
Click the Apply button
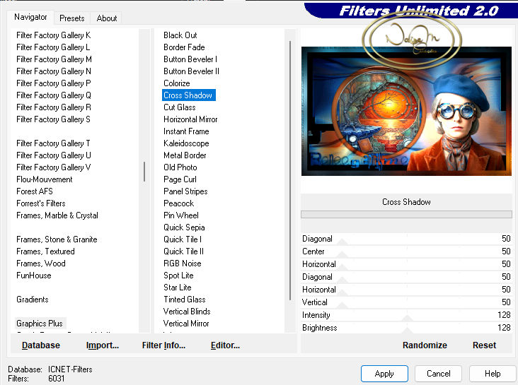(x=384, y=374)
